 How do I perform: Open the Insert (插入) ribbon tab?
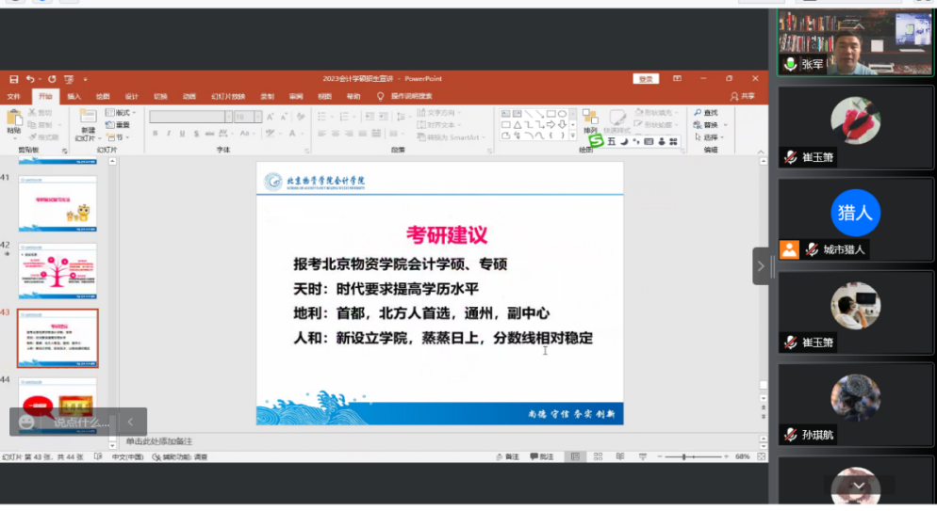(74, 96)
